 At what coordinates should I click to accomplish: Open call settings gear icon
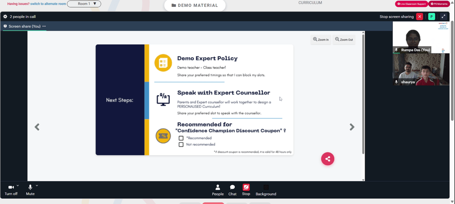tap(5, 17)
